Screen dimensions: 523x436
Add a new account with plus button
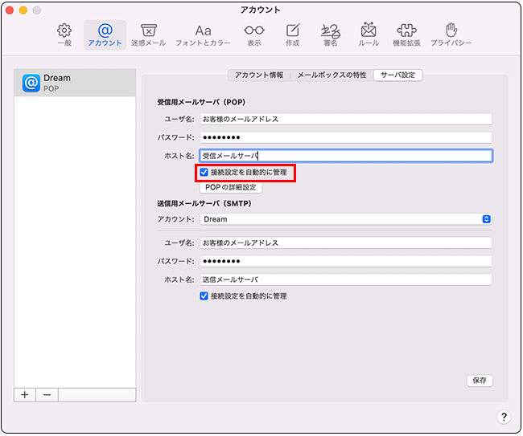click(24, 394)
